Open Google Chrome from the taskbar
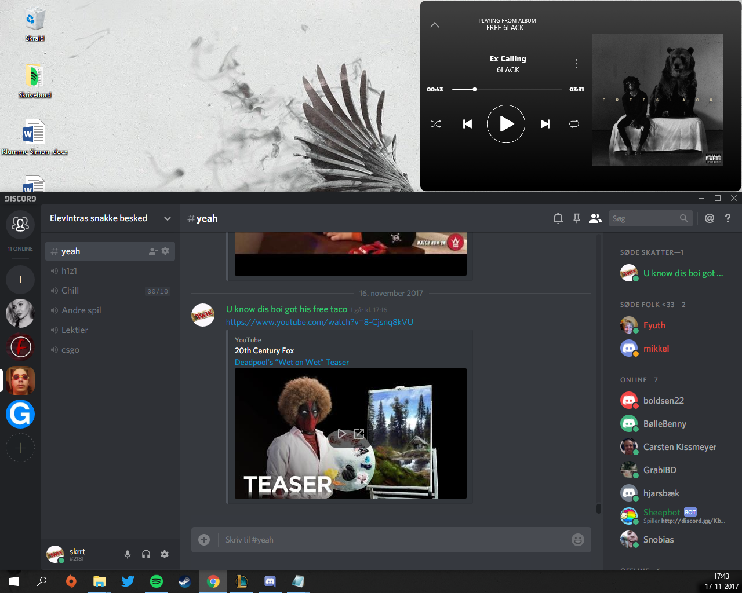The width and height of the screenshot is (742, 593). pyautogui.click(x=213, y=581)
